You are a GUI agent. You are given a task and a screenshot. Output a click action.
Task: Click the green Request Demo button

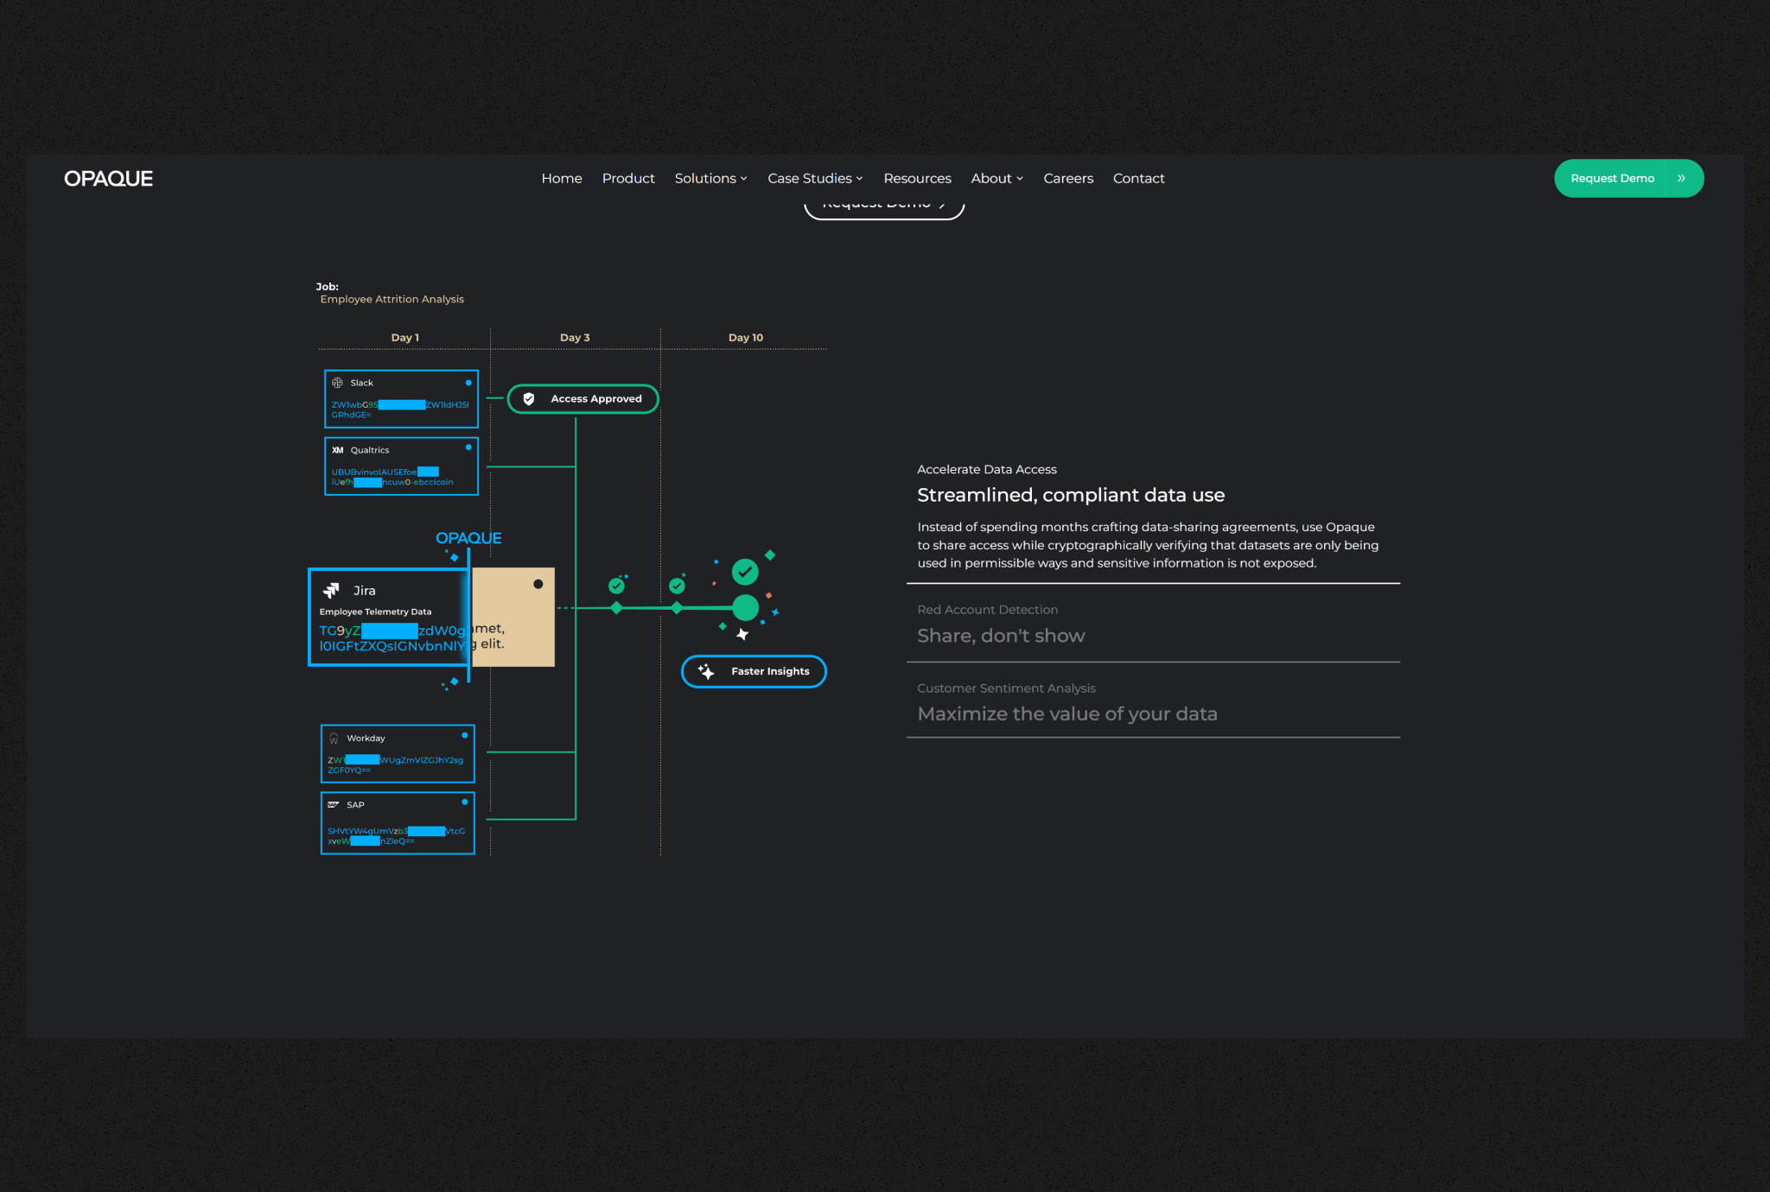(1628, 179)
